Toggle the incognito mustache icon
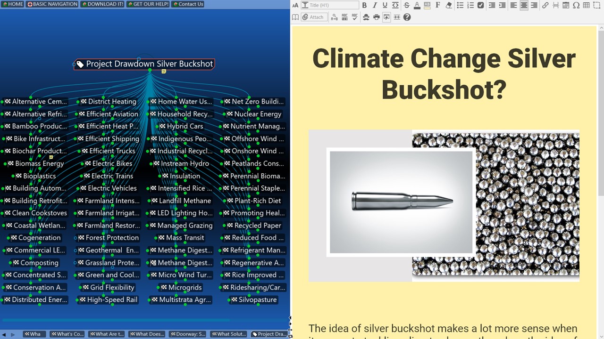 (x=366, y=17)
